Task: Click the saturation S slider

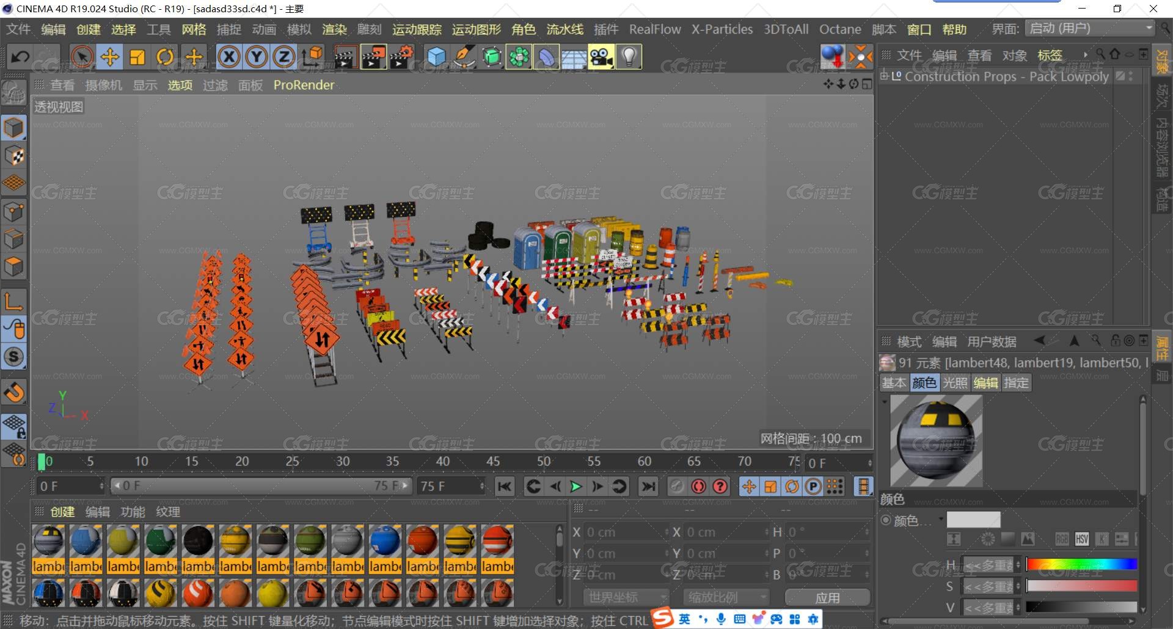Action: pos(1081,586)
